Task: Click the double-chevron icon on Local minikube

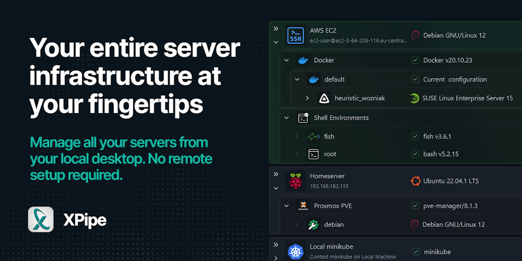Action: click(x=276, y=245)
